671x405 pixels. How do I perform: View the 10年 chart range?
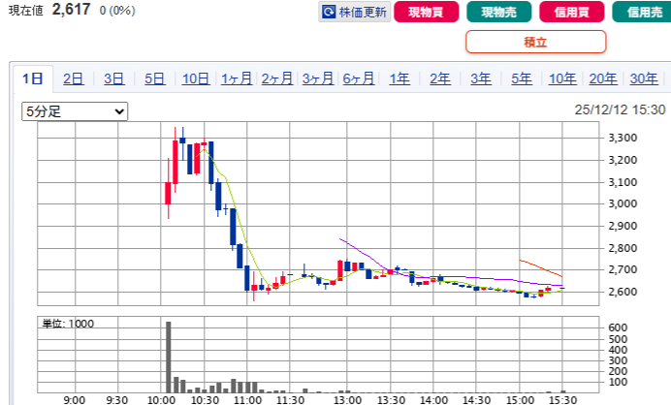point(562,78)
